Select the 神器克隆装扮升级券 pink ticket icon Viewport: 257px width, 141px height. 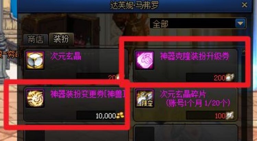145,60
